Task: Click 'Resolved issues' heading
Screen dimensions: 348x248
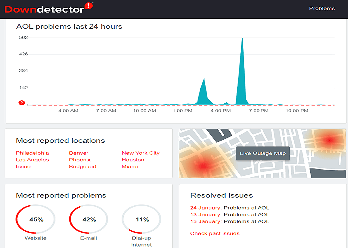Action: [x=222, y=195]
